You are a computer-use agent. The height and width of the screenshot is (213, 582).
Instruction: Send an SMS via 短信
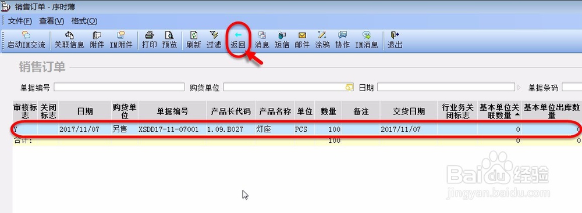tap(282, 40)
